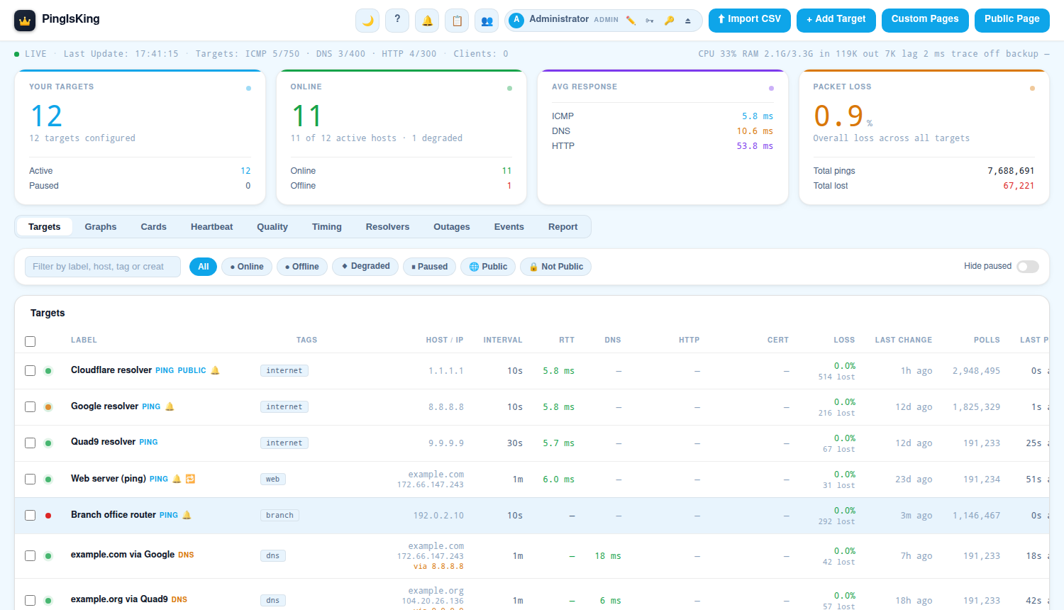Select the All filter pill

click(x=203, y=267)
